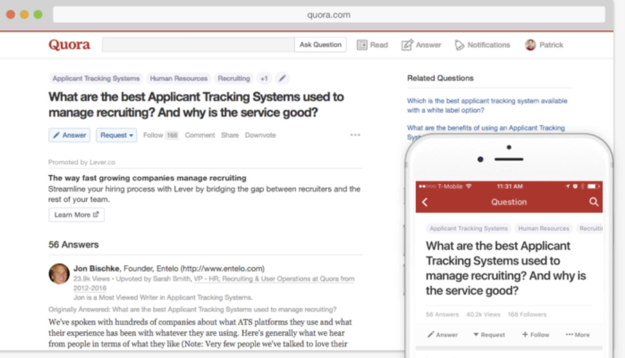The width and height of the screenshot is (625, 358).
Task: Expand the Request dropdown button
Action: 117,135
